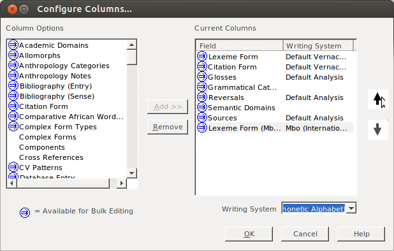Select CV Patterns label in options list
The image size is (394, 251).
coord(41,168)
